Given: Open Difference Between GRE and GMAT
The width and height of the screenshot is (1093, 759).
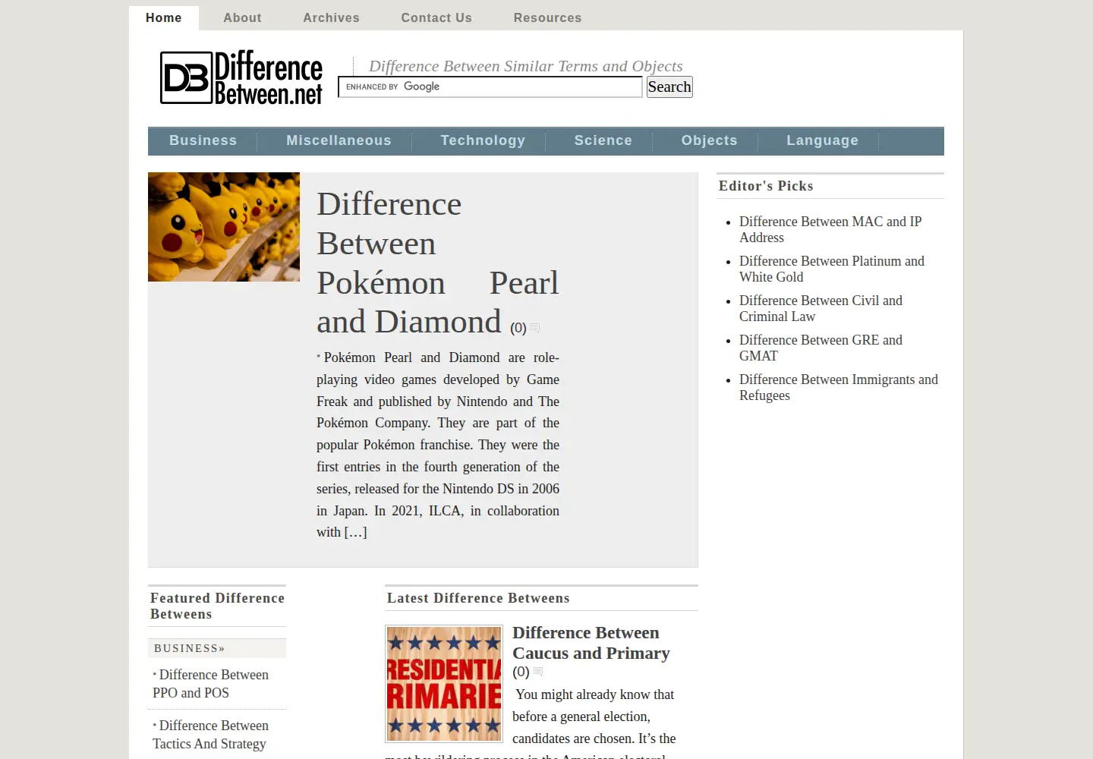Looking at the screenshot, I should [821, 348].
